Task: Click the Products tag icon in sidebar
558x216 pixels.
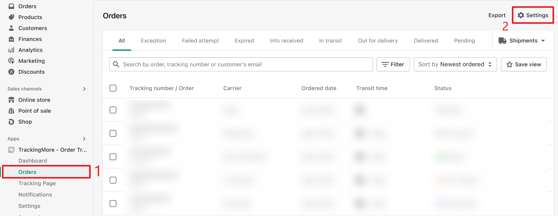Action: click(11, 17)
